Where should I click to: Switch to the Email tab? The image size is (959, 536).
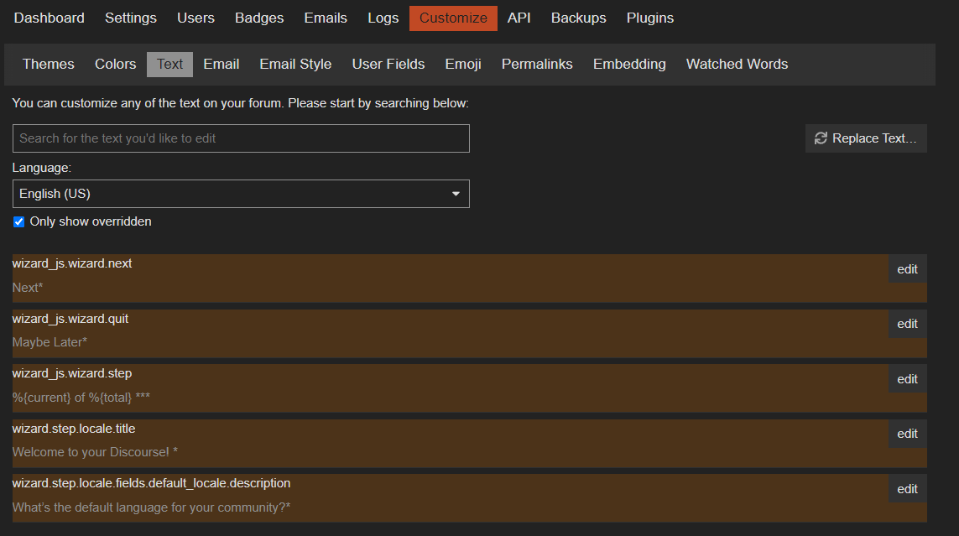coord(221,65)
